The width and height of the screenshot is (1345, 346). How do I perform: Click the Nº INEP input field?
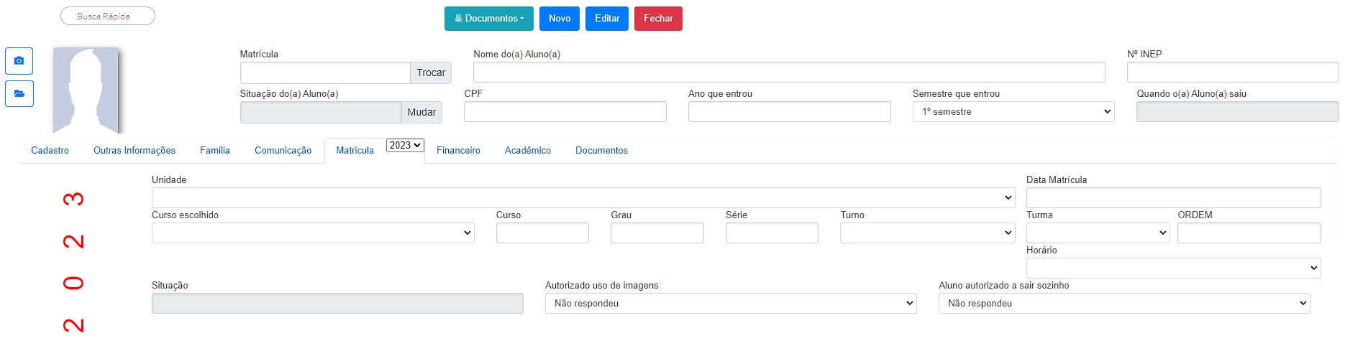(x=1233, y=72)
